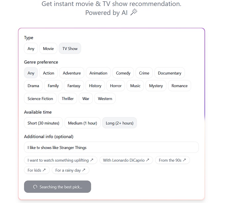Select the Movie type option
This screenshot has width=232, height=203.
(48, 48)
